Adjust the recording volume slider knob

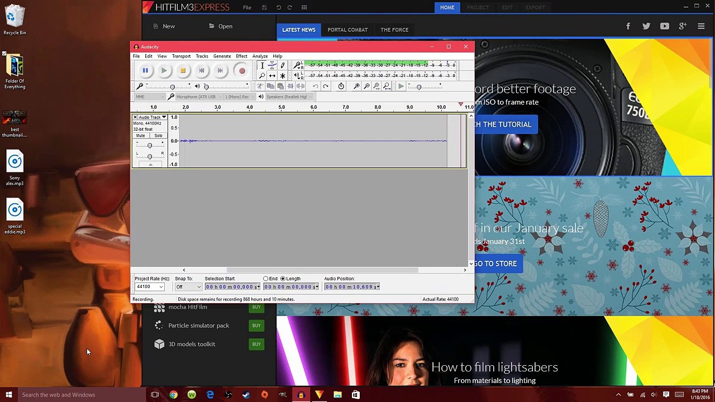172,87
